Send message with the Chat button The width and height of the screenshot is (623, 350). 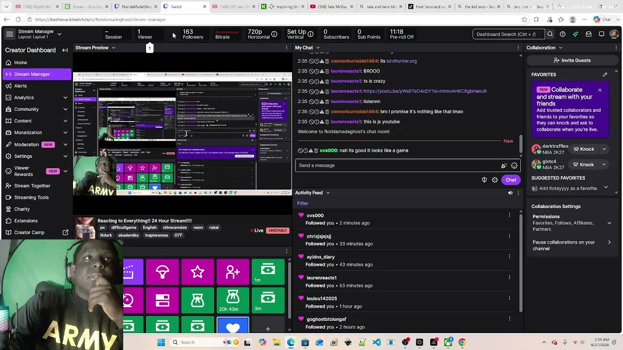(x=511, y=180)
